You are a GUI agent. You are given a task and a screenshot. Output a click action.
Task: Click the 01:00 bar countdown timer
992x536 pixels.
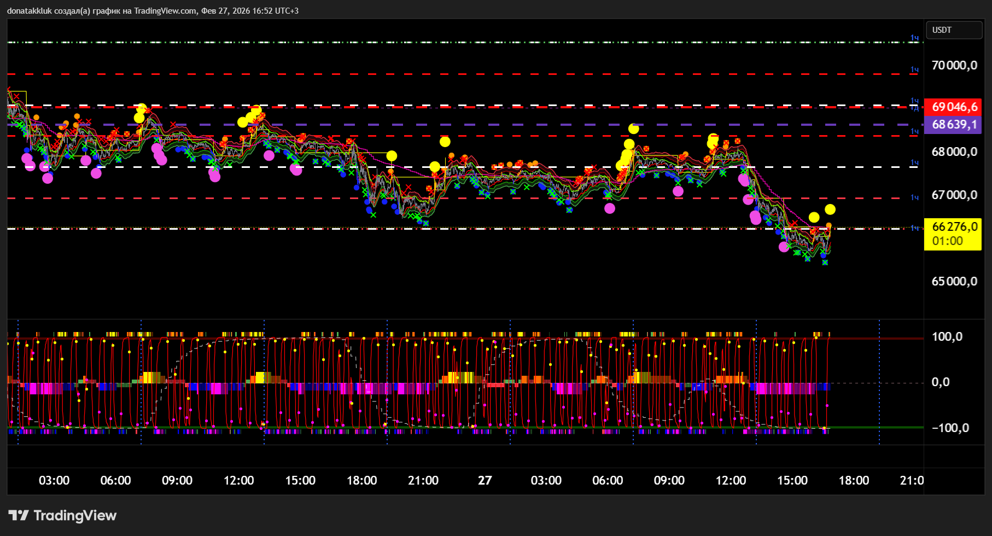(947, 241)
